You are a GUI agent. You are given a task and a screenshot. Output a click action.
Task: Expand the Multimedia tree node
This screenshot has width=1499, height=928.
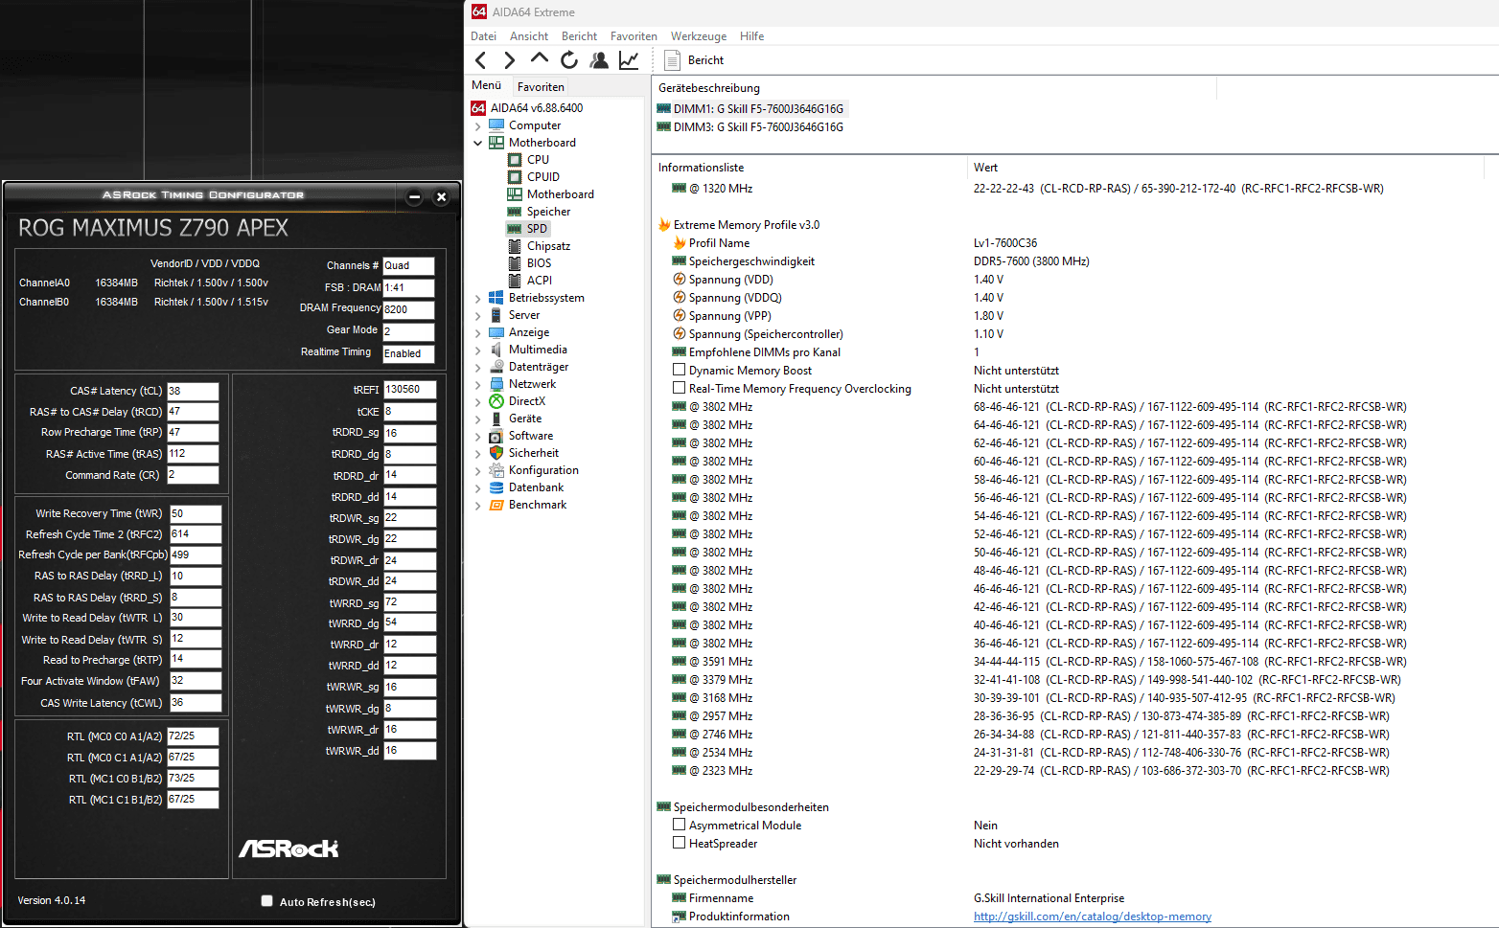coord(477,350)
